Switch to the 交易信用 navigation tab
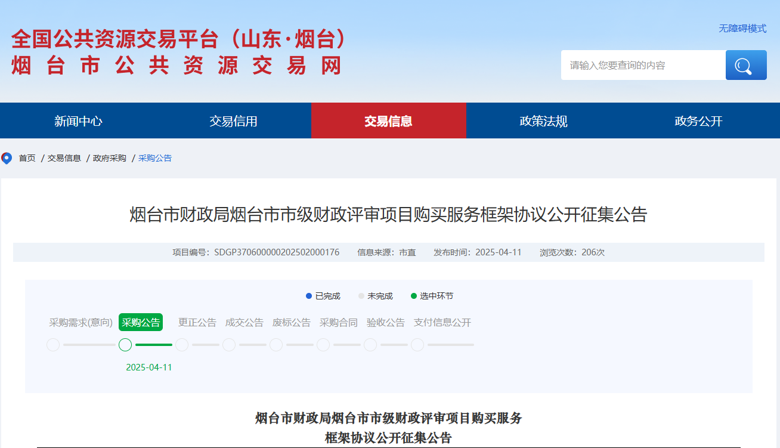 [x=233, y=121]
